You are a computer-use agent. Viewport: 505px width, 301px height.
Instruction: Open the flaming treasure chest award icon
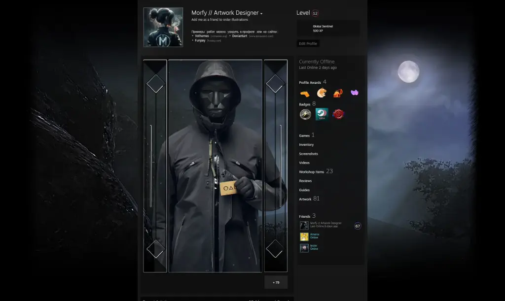click(x=338, y=93)
